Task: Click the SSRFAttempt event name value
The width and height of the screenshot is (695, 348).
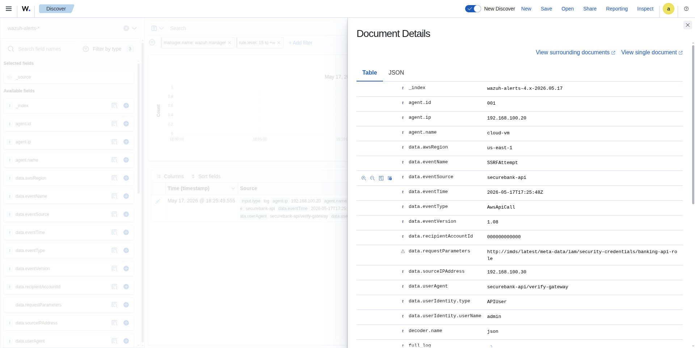Action: pyautogui.click(x=502, y=163)
